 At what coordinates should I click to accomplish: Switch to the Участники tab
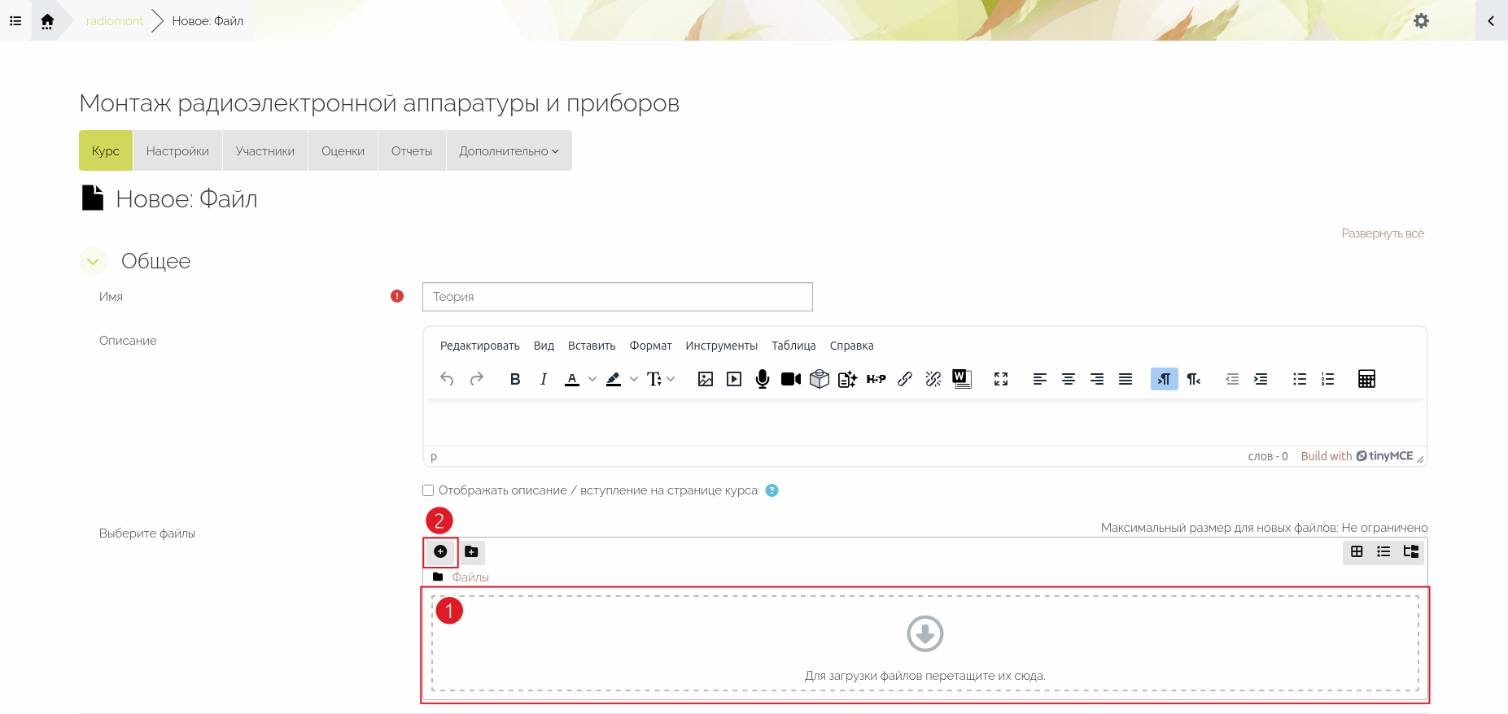pos(264,151)
